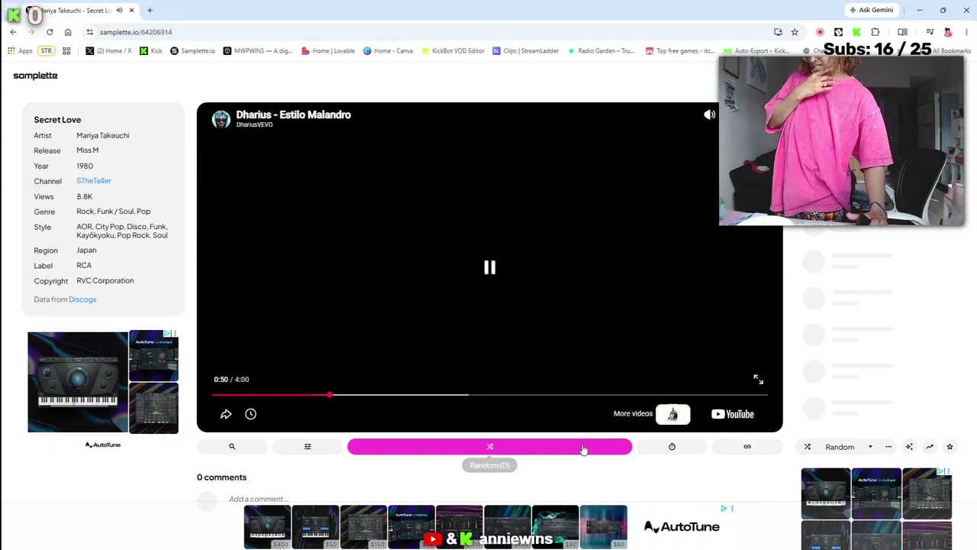Open the reading mode book icon

[x=902, y=32]
